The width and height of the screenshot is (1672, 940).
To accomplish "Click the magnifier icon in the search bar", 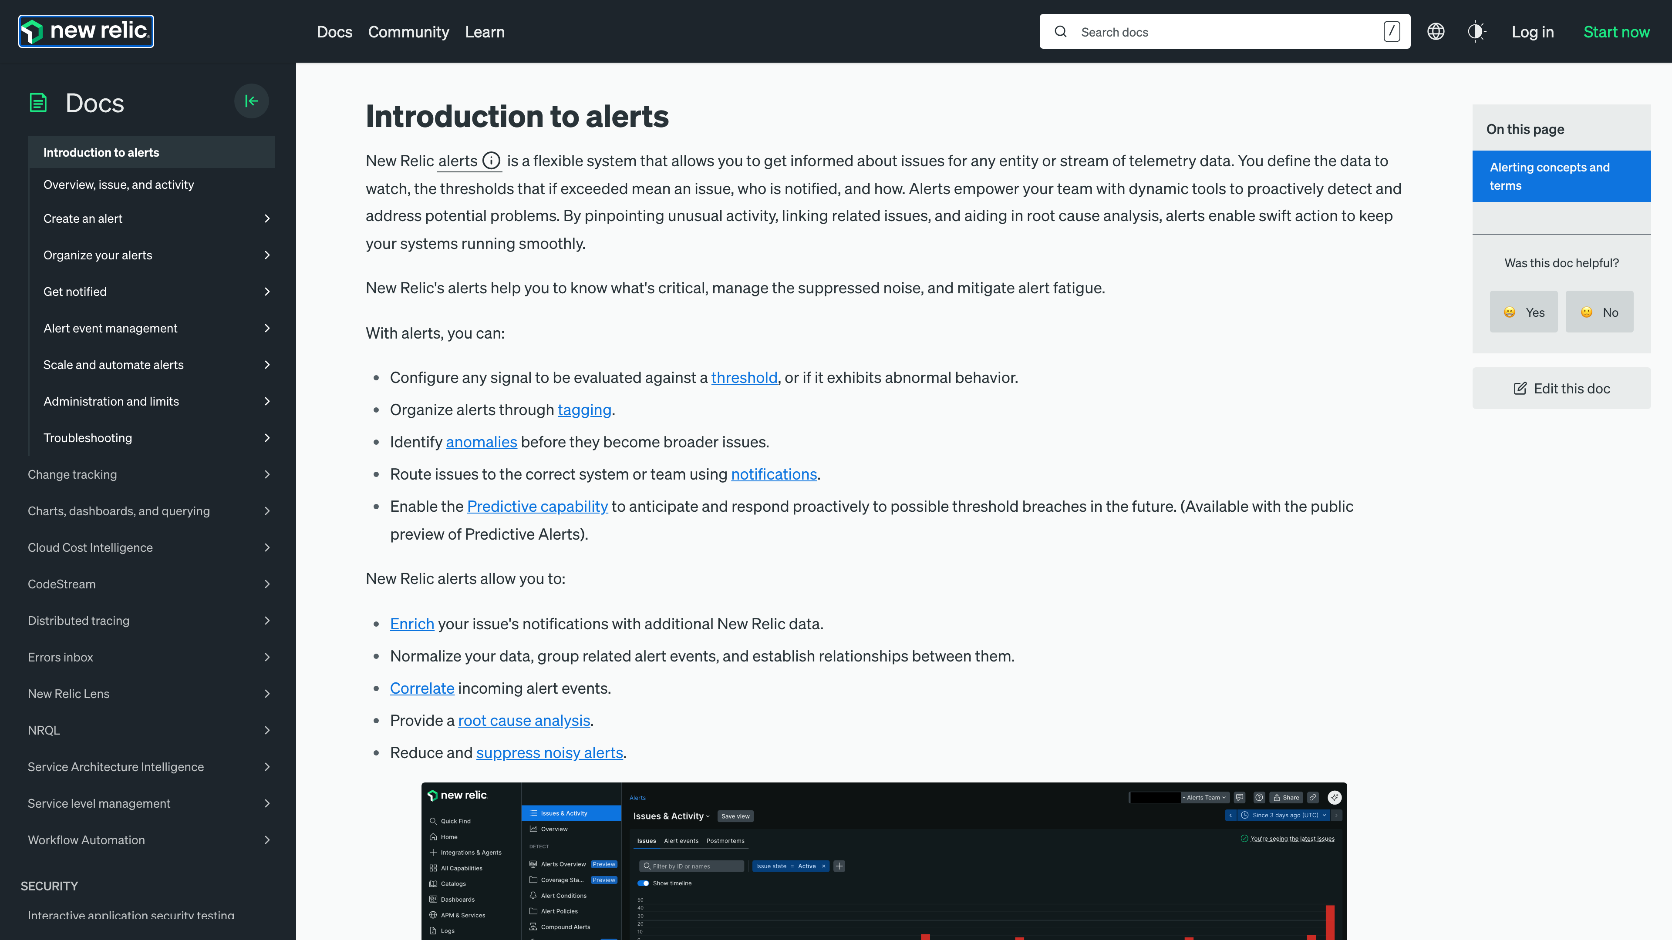I will point(1061,31).
